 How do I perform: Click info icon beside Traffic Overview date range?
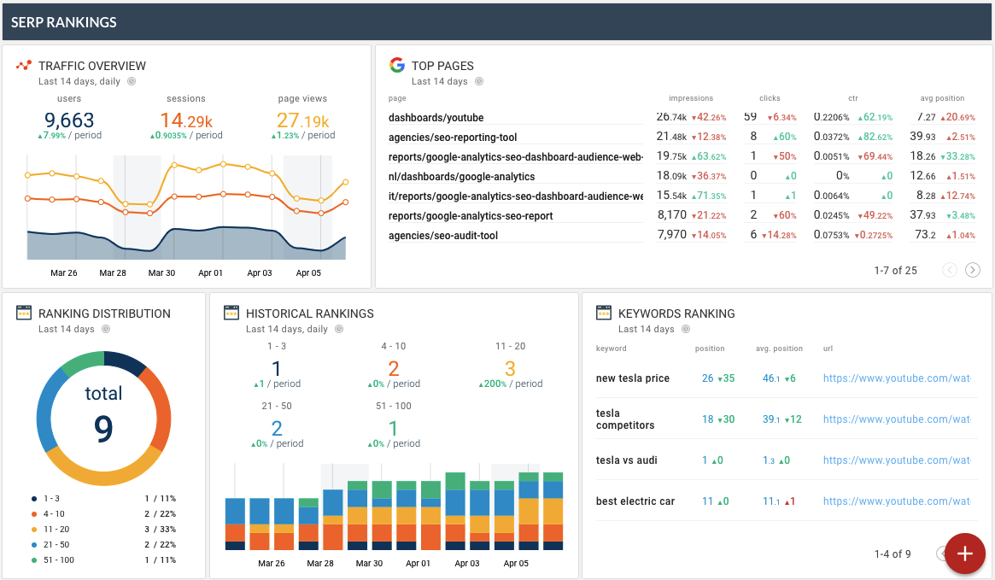click(132, 81)
